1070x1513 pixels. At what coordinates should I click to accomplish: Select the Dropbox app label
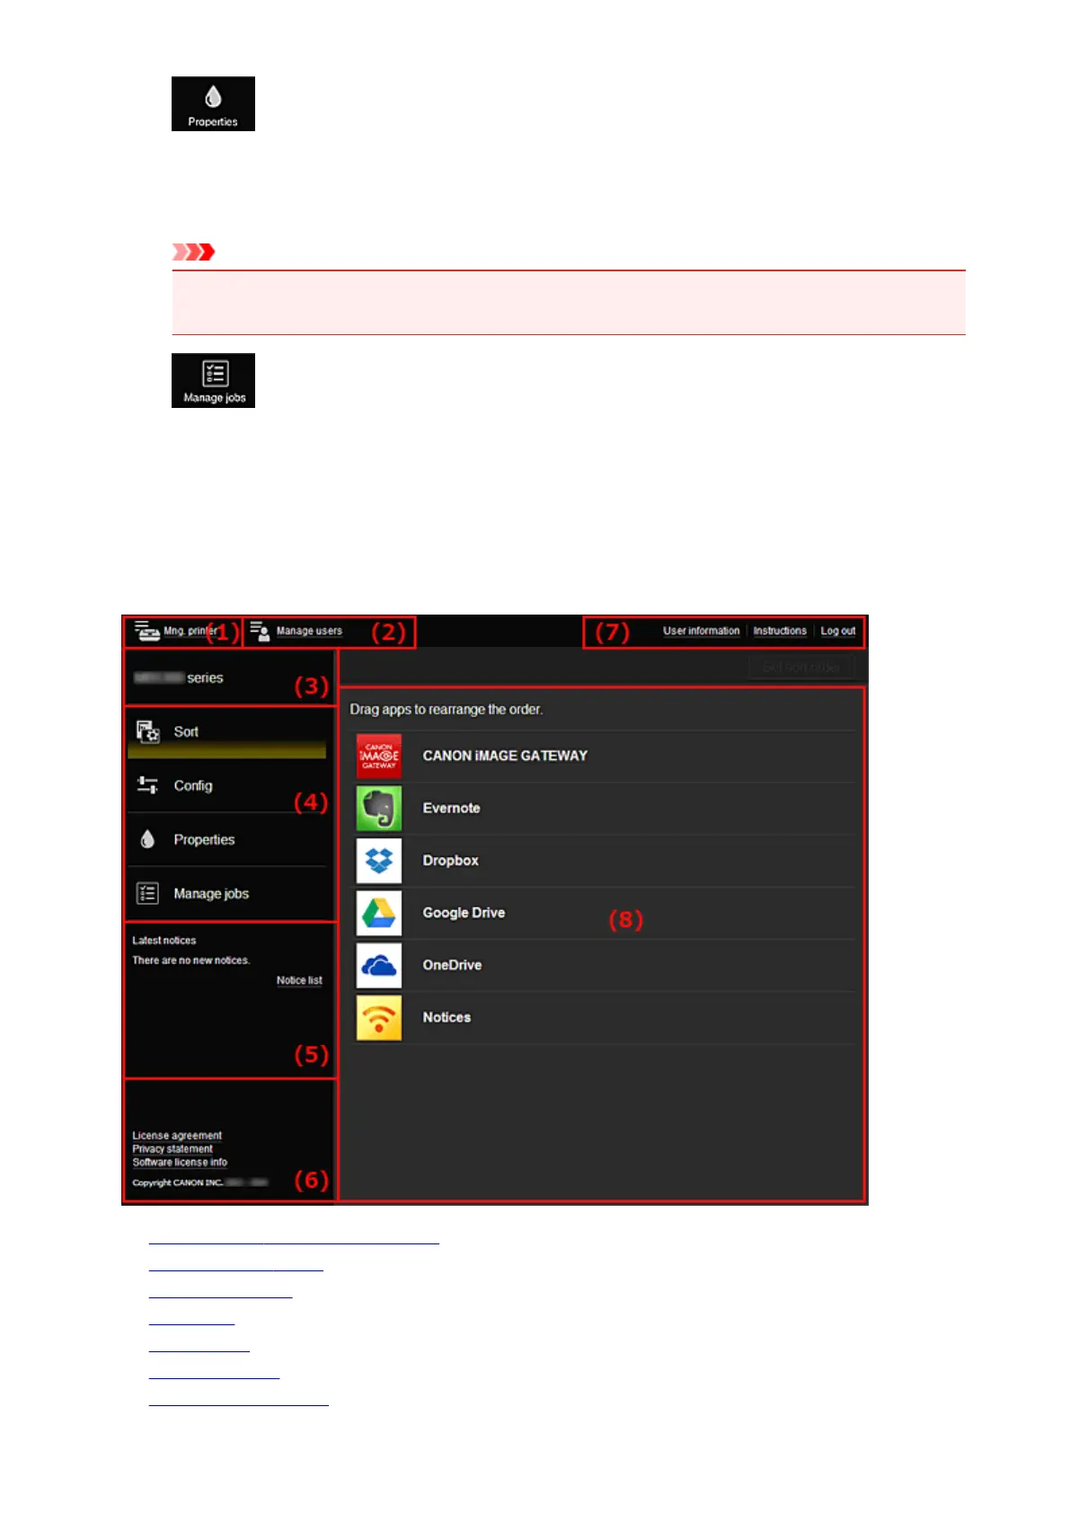coord(450,860)
